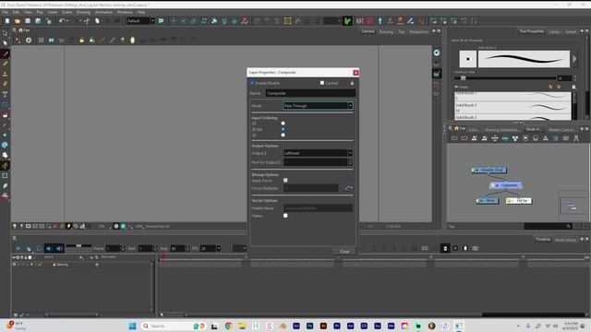Click the red playhead marker in timeline

tap(163, 256)
